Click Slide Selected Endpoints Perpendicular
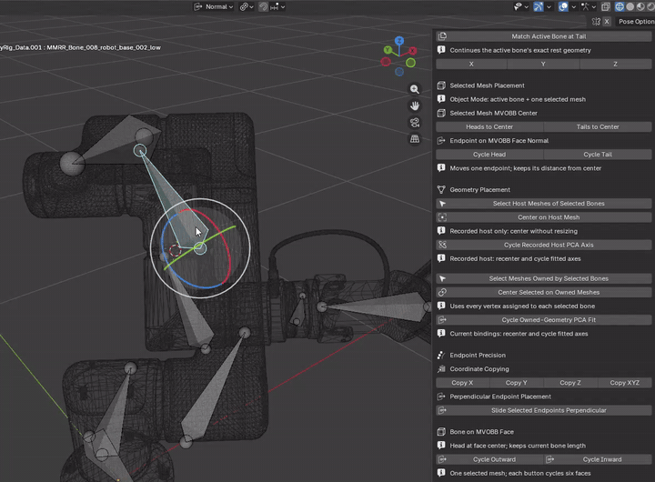655x482 pixels. pyautogui.click(x=543, y=410)
